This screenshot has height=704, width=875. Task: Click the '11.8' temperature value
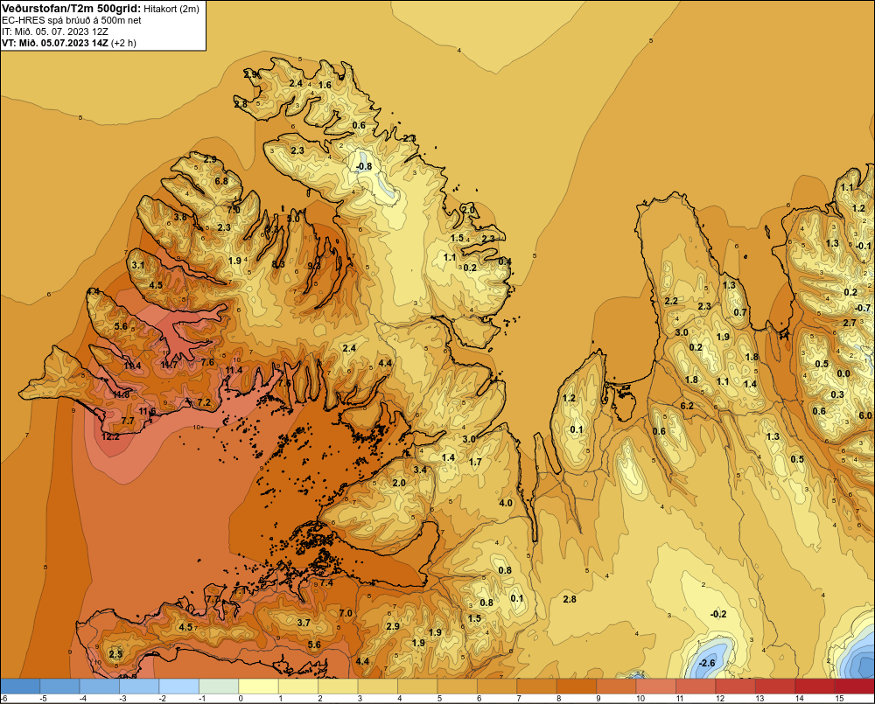click(121, 394)
